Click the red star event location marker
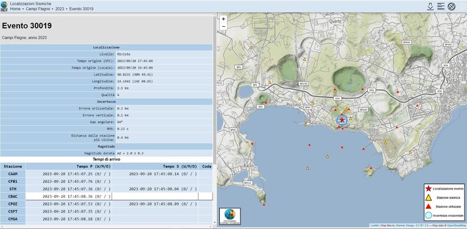The width and height of the screenshot is (467, 229). click(x=342, y=120)
